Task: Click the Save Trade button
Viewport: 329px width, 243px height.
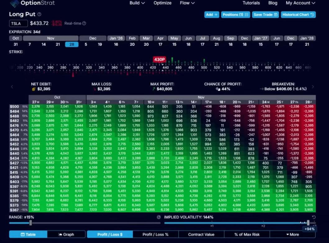Action: [265, 15]
